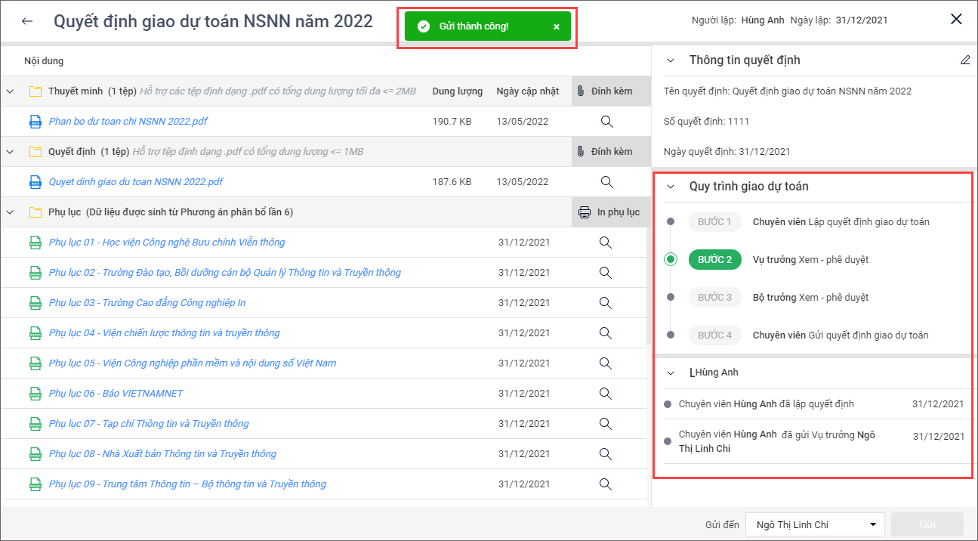
Task: Select the BƯỚC 3 workflow step badge
Action: click(714, 298)
